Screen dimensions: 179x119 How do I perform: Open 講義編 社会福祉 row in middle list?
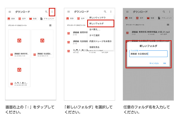click(x=77, y=42)
